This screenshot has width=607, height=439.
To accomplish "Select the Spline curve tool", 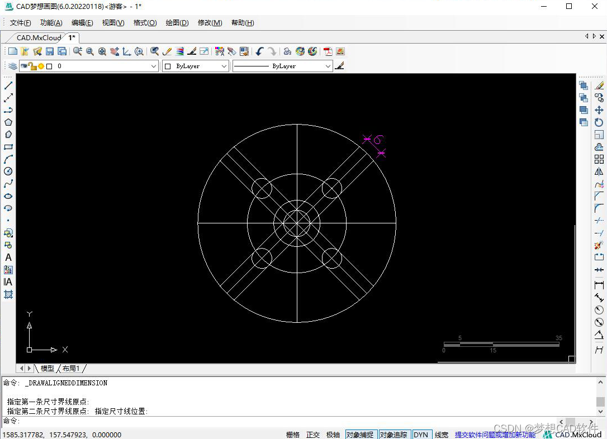I will [x=8, y=184].
